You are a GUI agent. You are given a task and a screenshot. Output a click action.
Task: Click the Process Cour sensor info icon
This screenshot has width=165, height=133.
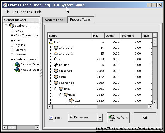pos(18,70)
